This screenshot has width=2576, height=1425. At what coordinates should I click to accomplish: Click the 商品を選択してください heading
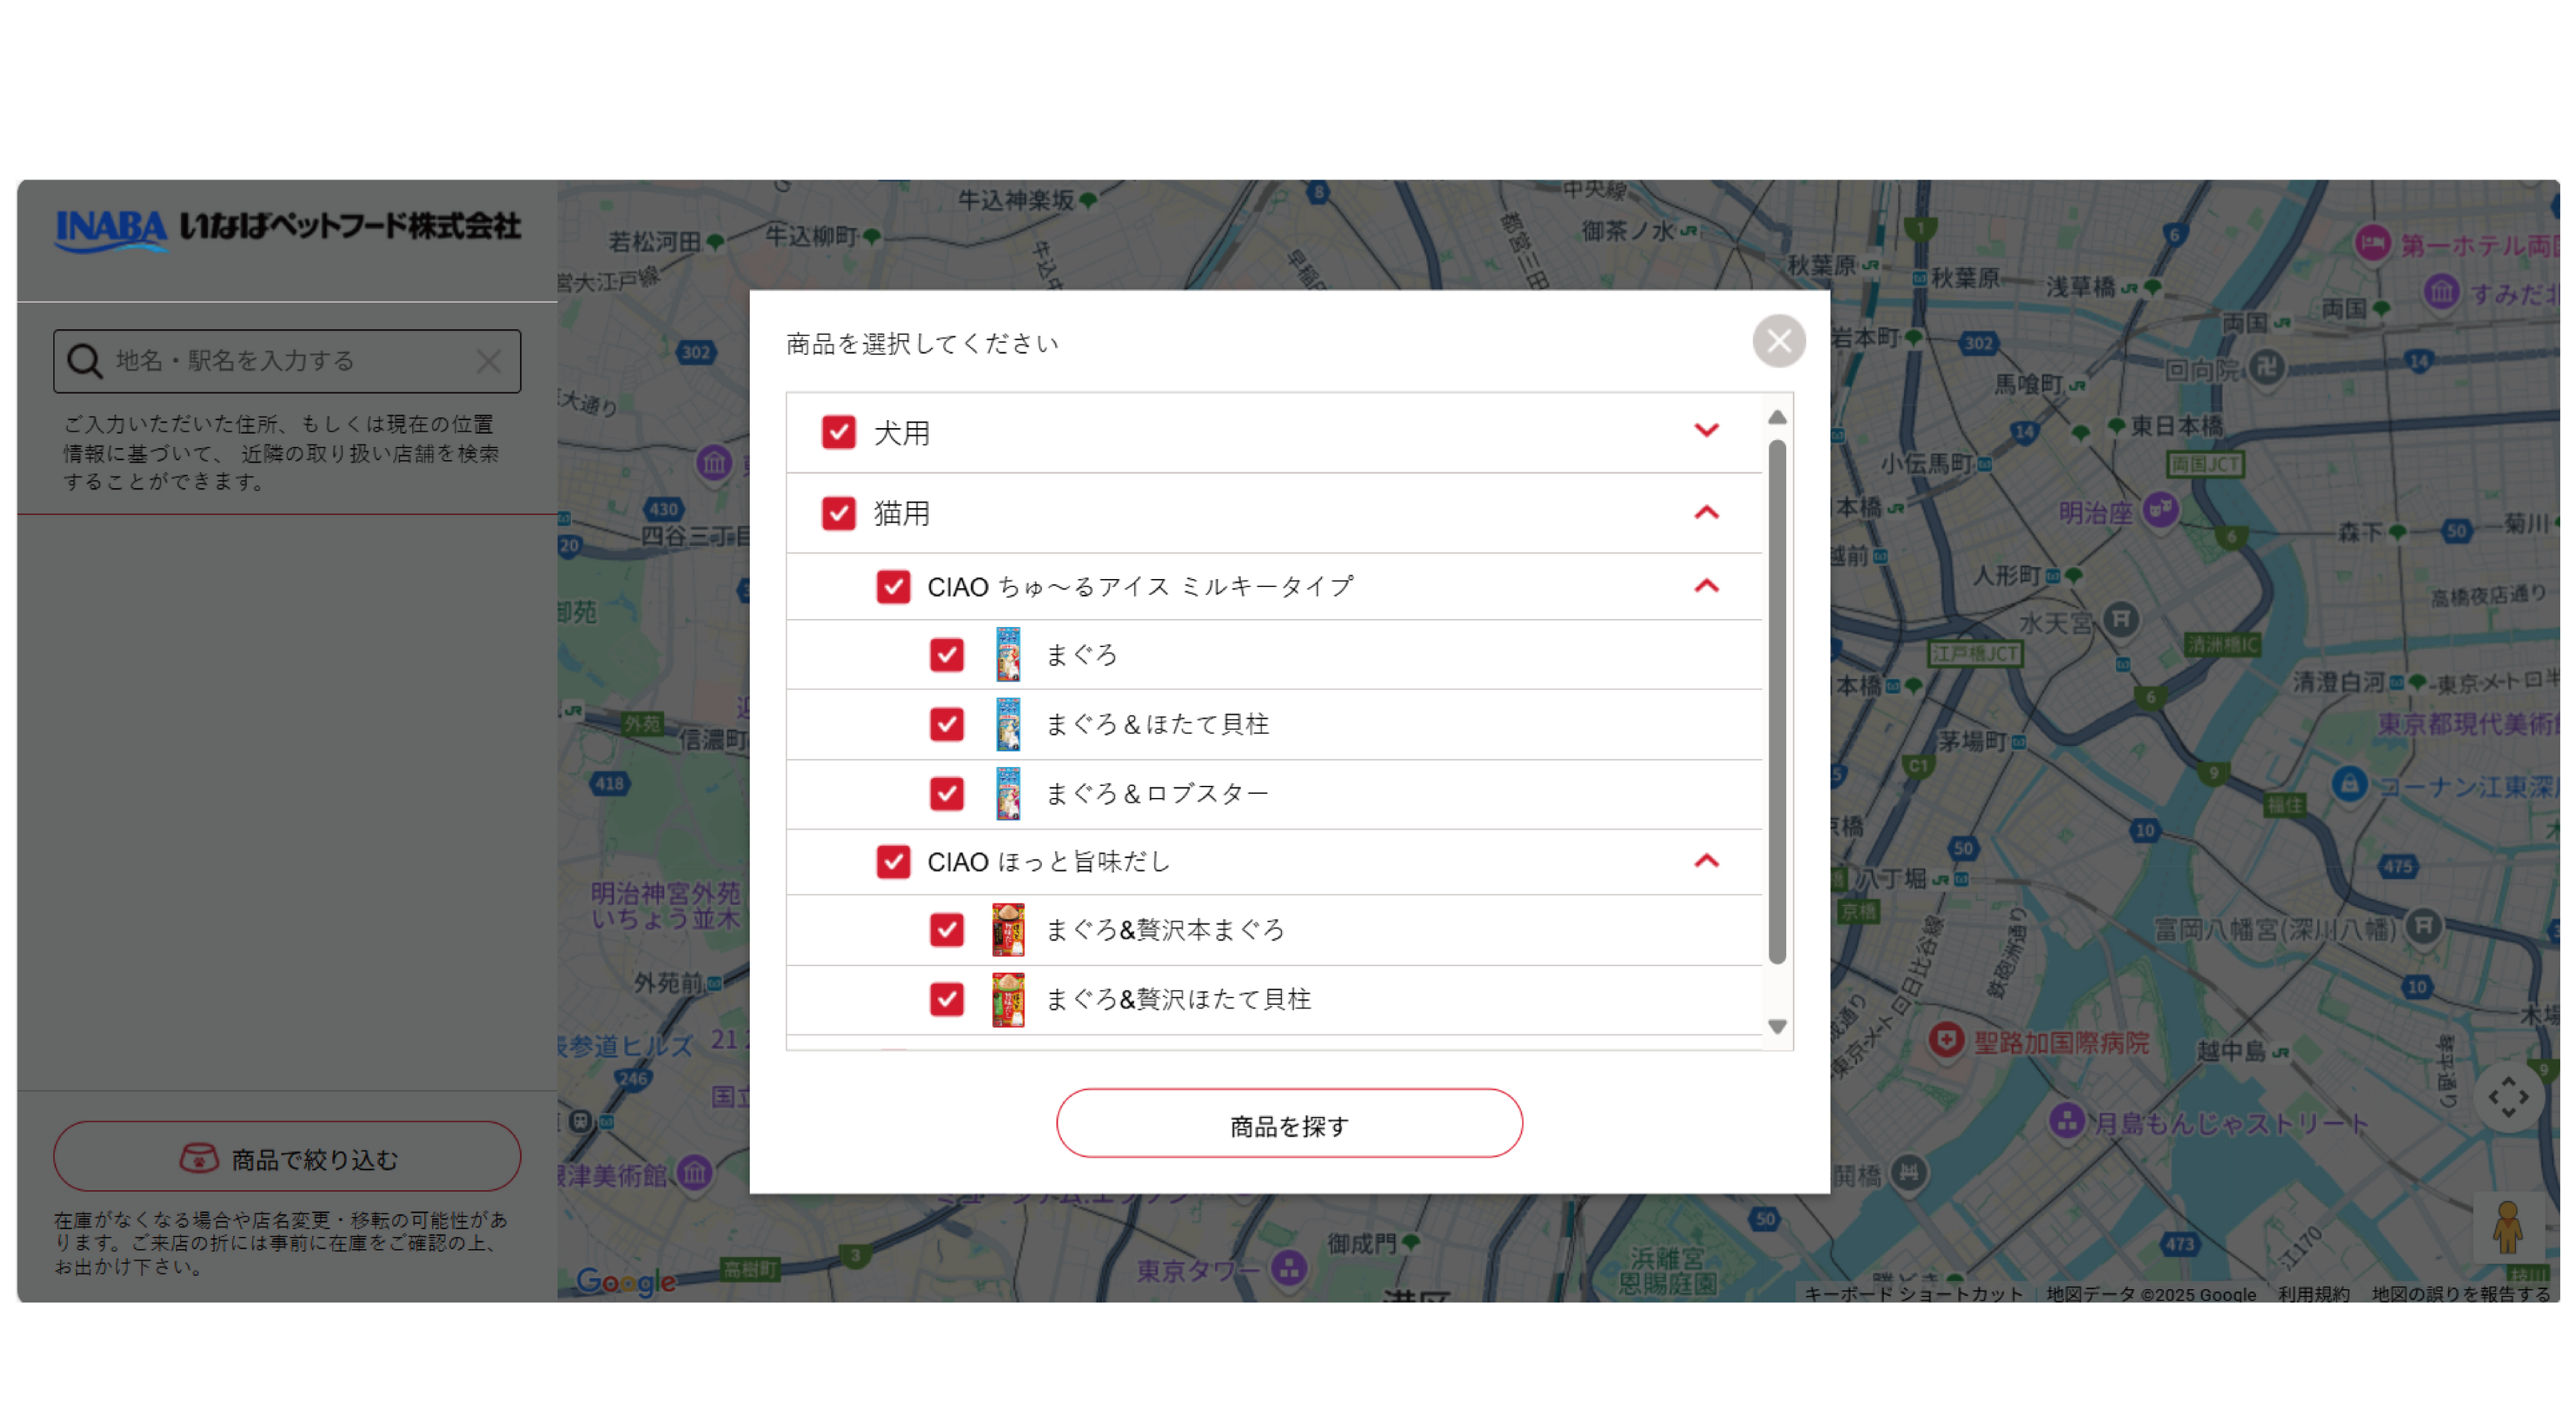(x=921, y=344)
